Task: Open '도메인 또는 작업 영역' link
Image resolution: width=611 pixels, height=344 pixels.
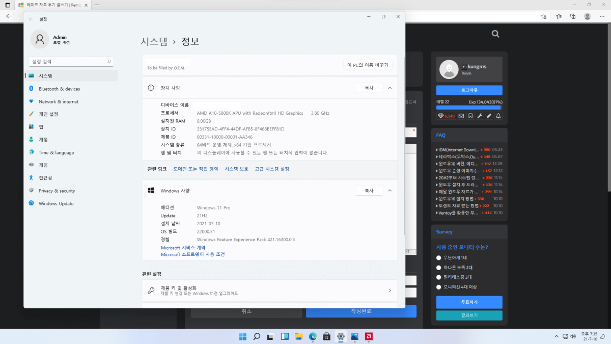Action: 196,169
